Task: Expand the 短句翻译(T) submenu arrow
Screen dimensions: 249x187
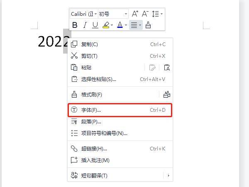Action: click(x=168, y=175)
